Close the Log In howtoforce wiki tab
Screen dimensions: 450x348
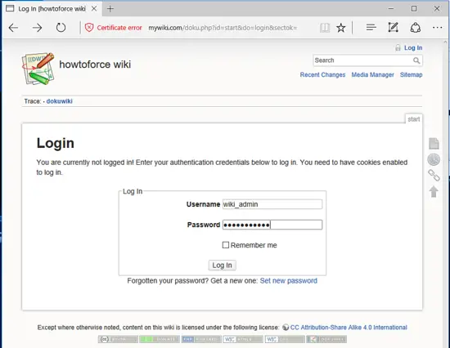(94, 9)
